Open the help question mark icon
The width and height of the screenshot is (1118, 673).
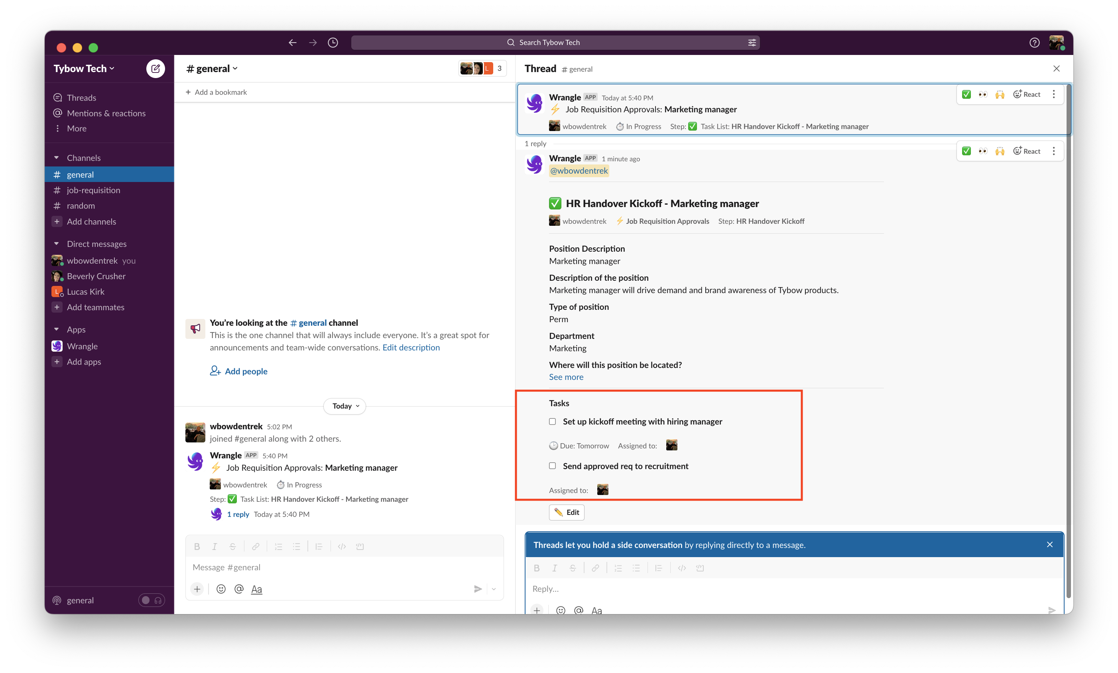pos(1034,43)
